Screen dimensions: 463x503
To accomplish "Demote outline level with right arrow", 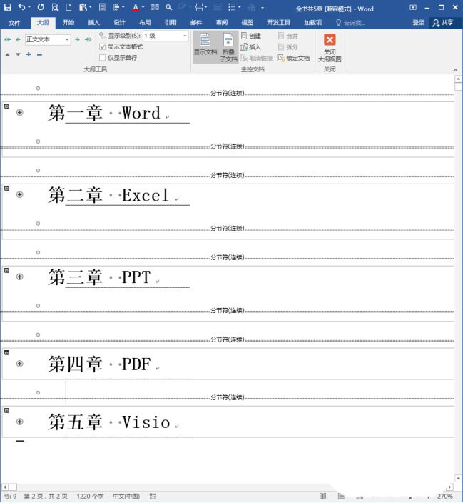I will tap(77, 39).
